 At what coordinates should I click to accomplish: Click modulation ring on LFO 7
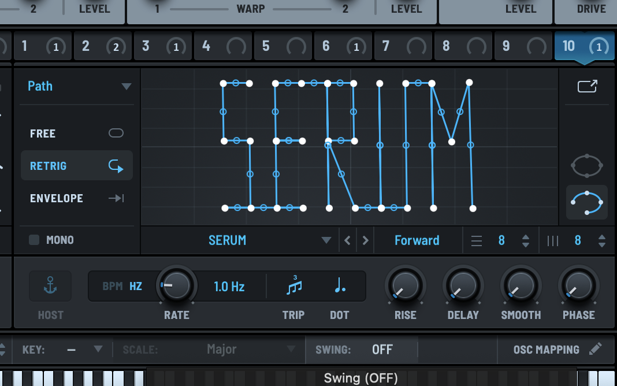(417, 47)
